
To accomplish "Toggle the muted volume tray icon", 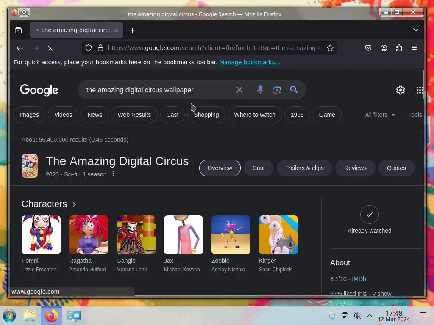I will pos(357,316).
